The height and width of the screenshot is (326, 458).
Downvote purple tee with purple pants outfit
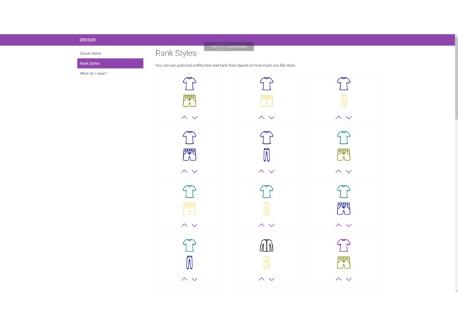click(x=272, y=172)
